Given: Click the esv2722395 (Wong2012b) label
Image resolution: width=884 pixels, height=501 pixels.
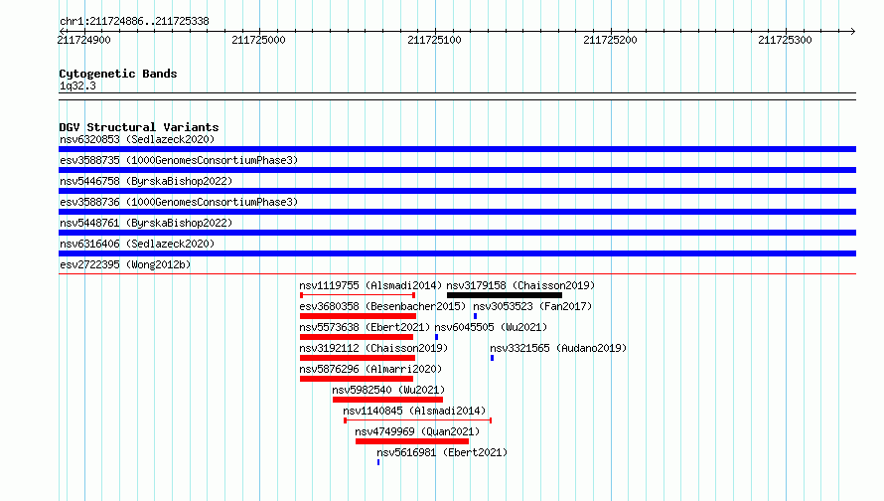Looking at the screenshot, I should tap(125, 264).
